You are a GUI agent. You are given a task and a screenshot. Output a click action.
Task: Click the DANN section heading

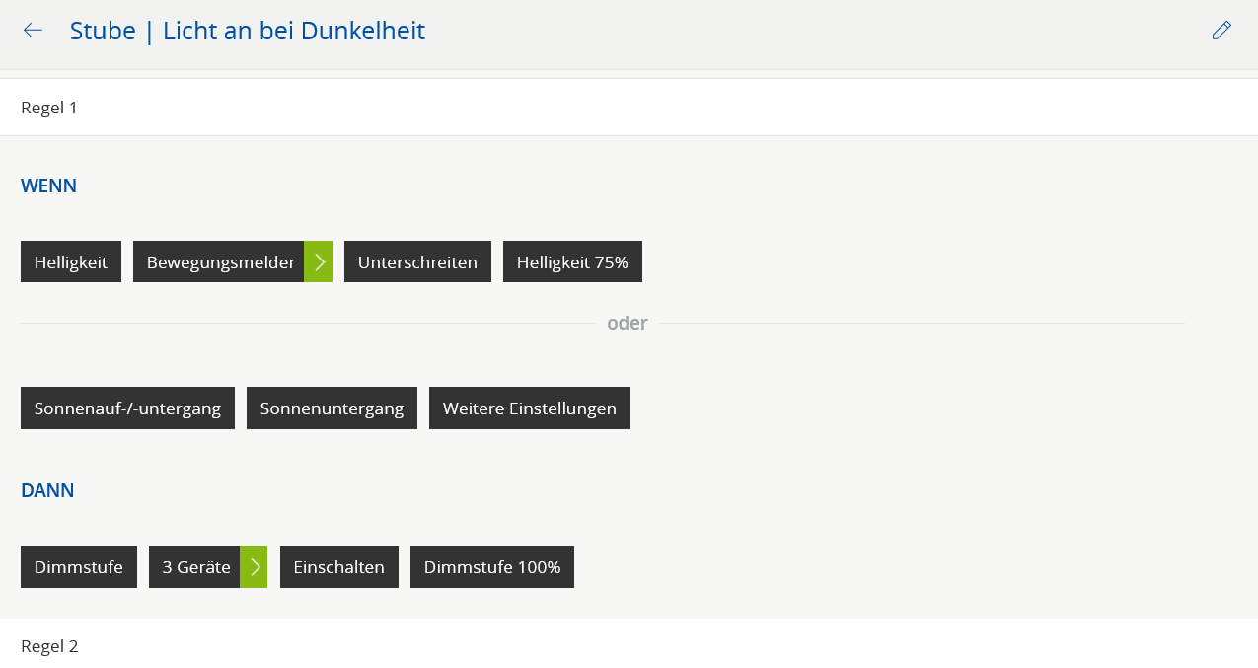47,490
